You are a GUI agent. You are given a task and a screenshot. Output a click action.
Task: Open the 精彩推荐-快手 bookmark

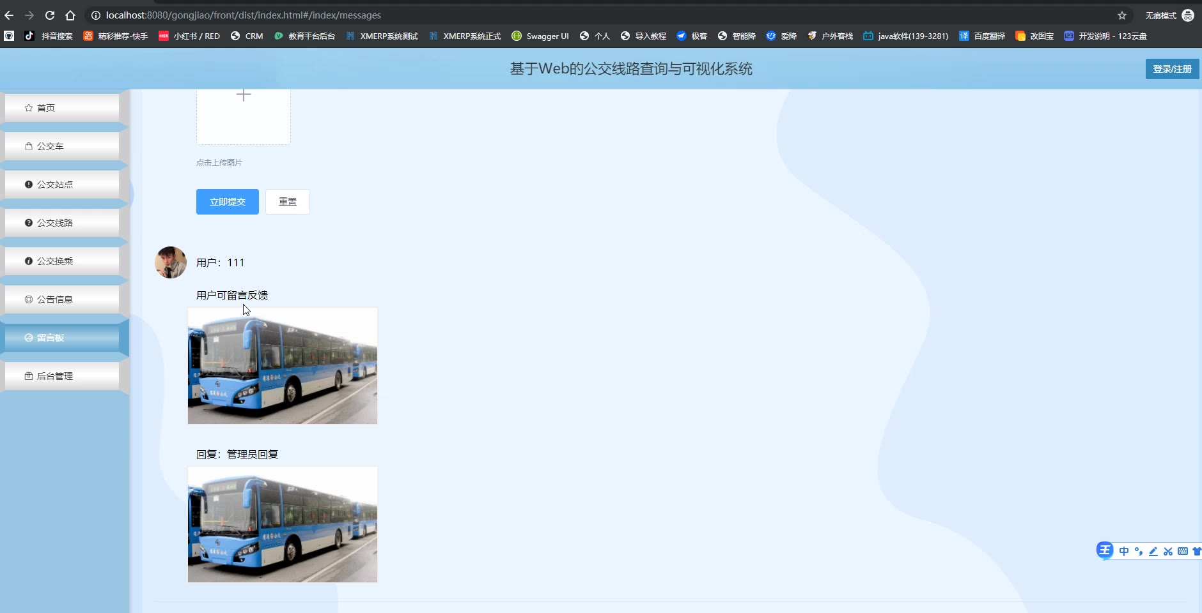pyautogui.click(x=116, y=36)
